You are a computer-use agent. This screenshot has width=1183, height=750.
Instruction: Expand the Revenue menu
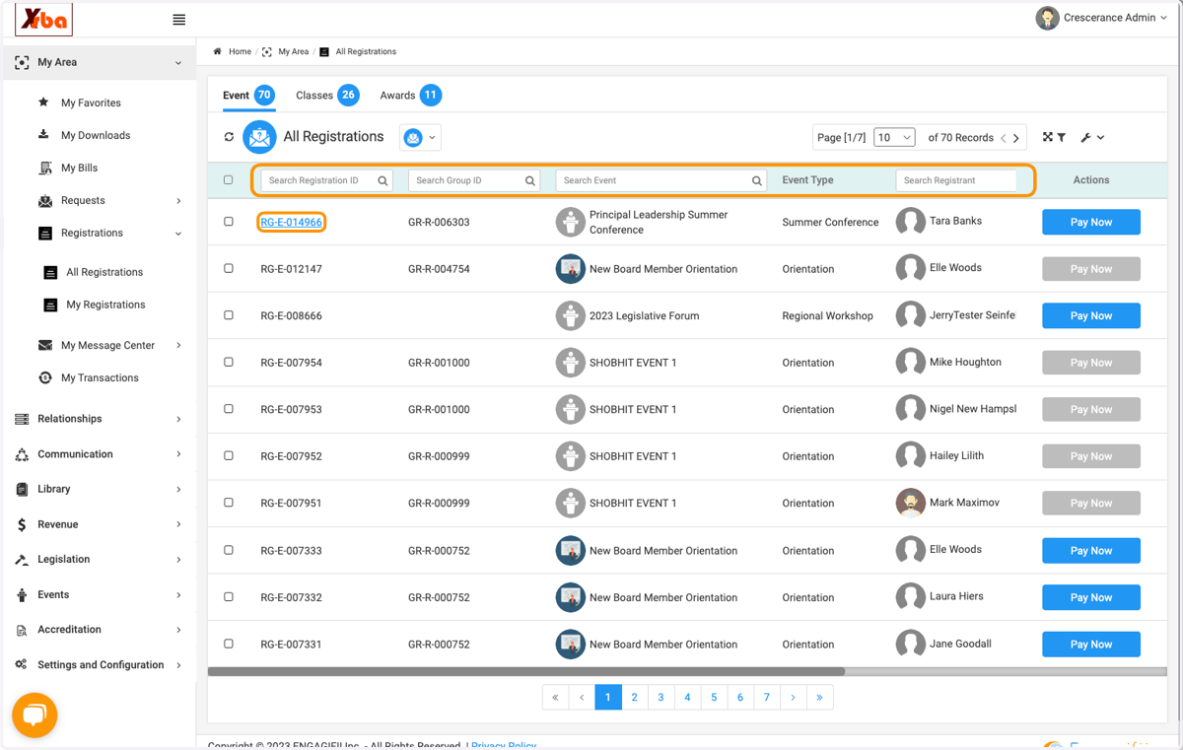tap(178, 524)
